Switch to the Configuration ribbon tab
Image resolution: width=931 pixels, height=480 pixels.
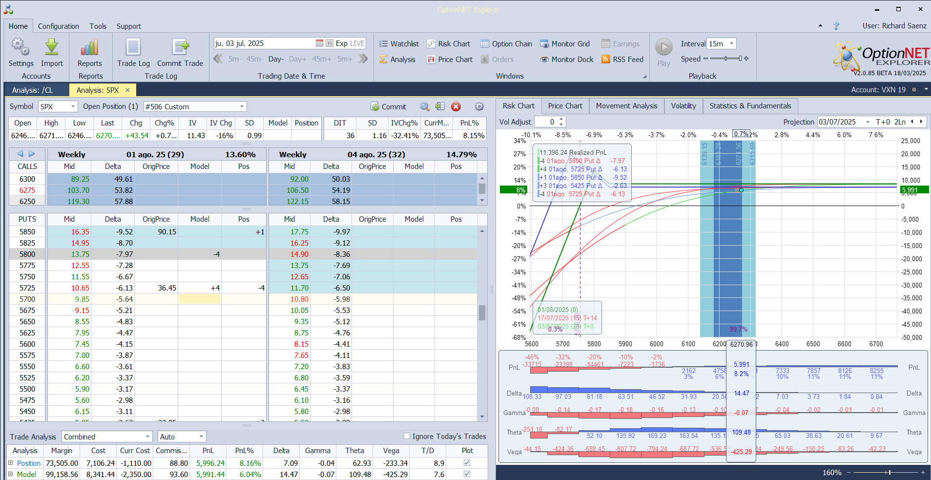tap(59, 26)
